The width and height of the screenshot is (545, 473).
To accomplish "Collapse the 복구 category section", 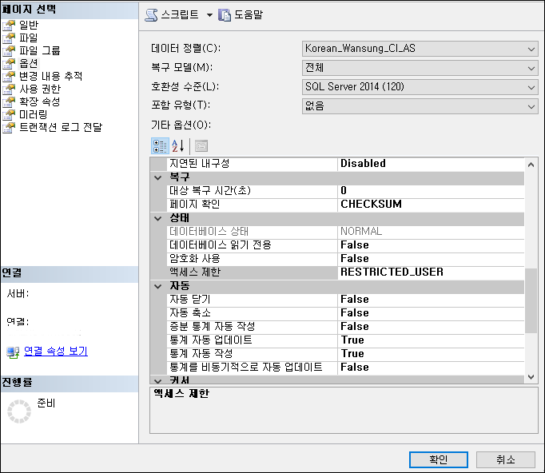I will pyautogui.click(x=158, y=177).
